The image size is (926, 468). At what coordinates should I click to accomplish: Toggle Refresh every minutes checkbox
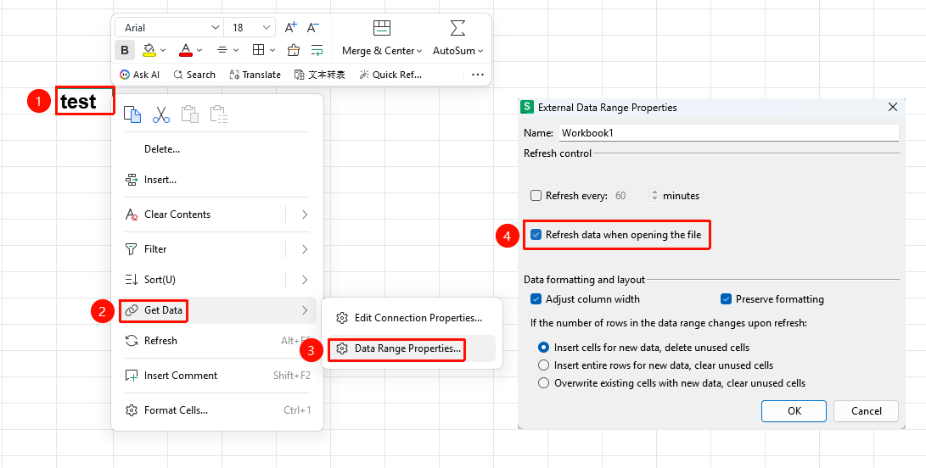point(536,195)
